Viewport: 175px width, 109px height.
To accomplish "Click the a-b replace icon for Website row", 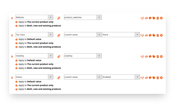I will click(142, 18).
